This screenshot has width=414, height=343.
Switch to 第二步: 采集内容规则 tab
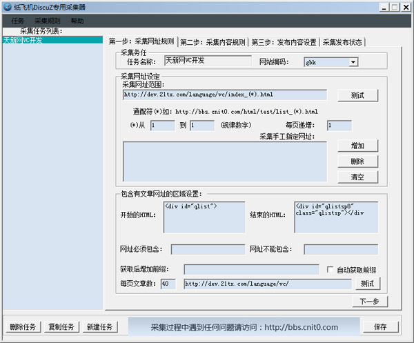coord(213,41)
